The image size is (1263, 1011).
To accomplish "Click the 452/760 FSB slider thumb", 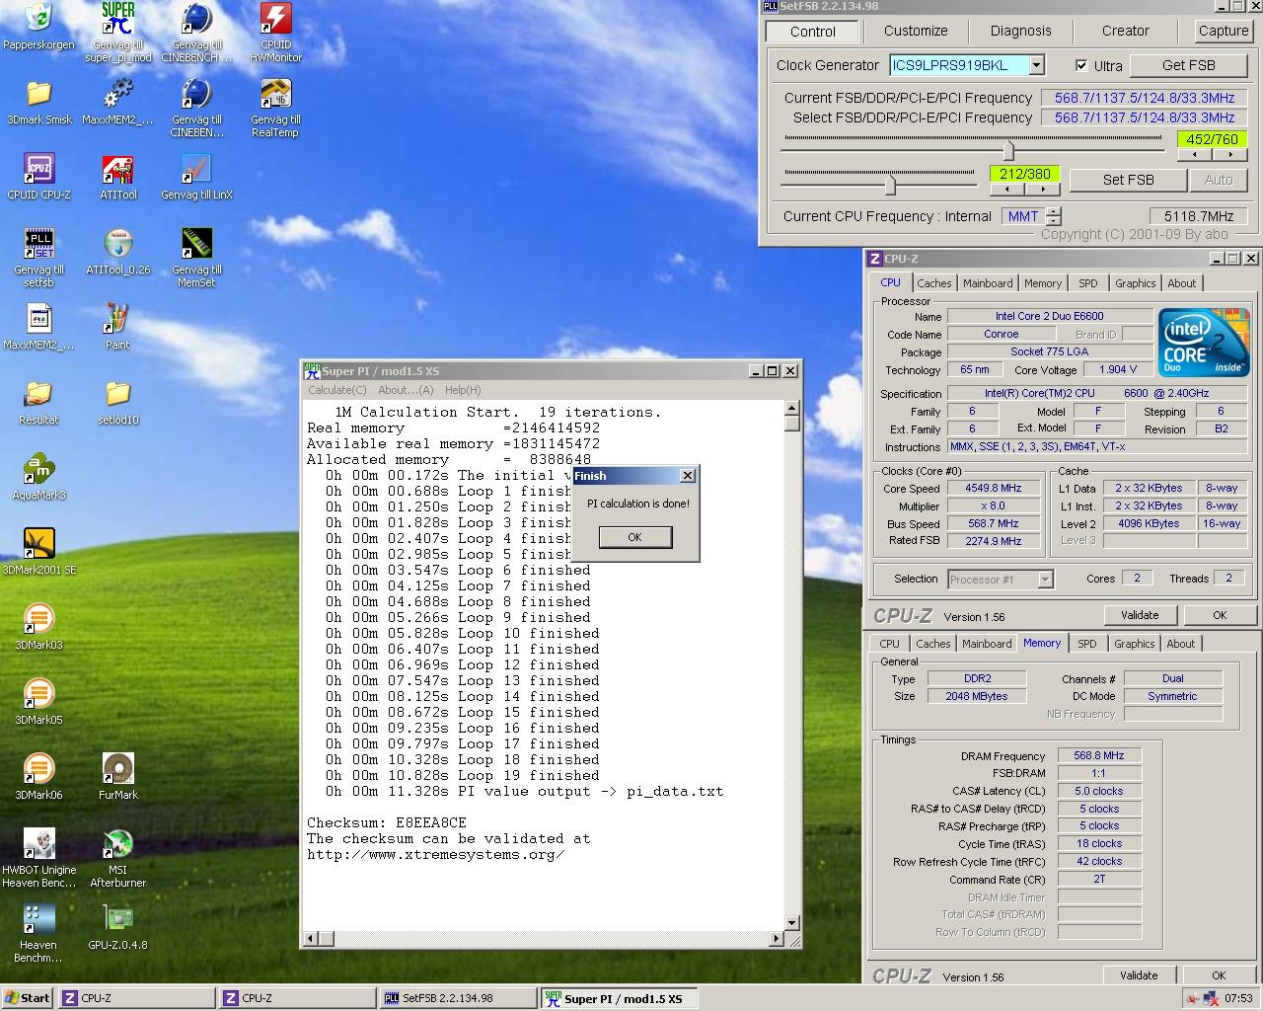I will (x=1008, y=150).
